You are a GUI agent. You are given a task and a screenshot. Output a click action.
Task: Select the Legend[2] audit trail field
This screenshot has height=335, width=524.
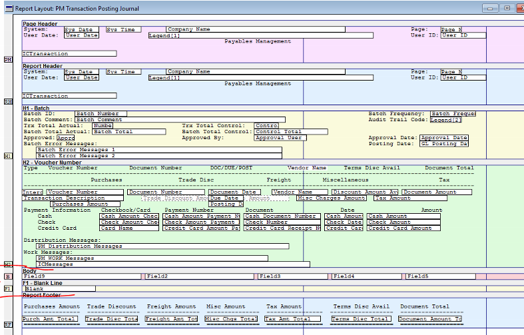[x=446, y=120]
